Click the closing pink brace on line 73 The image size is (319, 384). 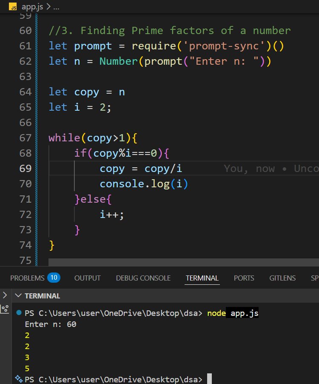pyautogui.click(x=77, y=230)
